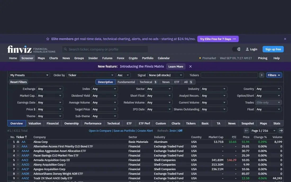
Task: Click the Login user icon
Action: tap(247, 49)
